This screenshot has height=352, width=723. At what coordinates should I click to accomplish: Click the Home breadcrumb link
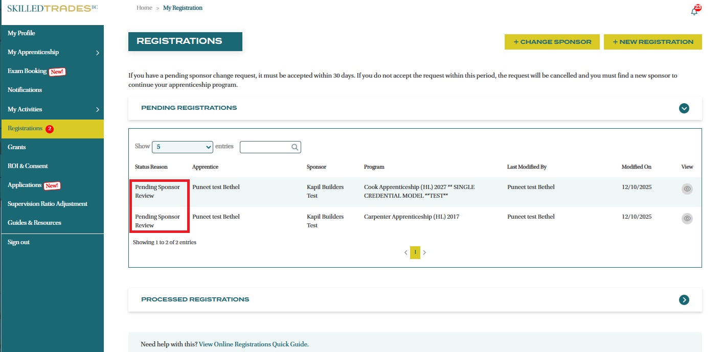pos(144,8)
